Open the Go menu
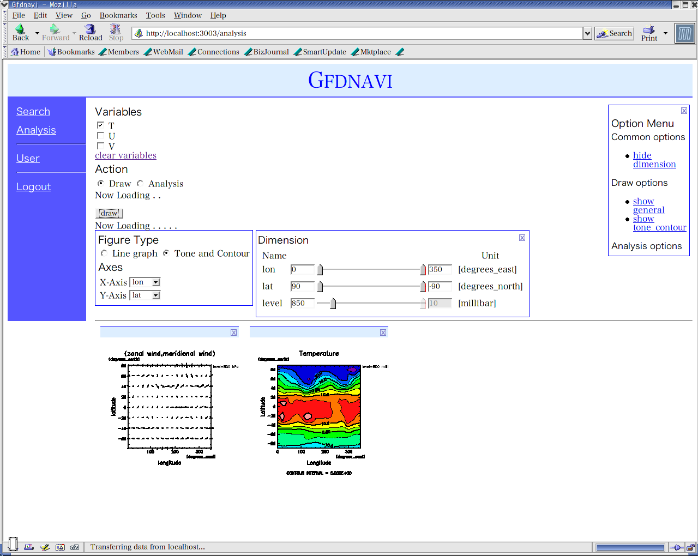Viewport: 698px width, 556px height. (x=86, y=15)
